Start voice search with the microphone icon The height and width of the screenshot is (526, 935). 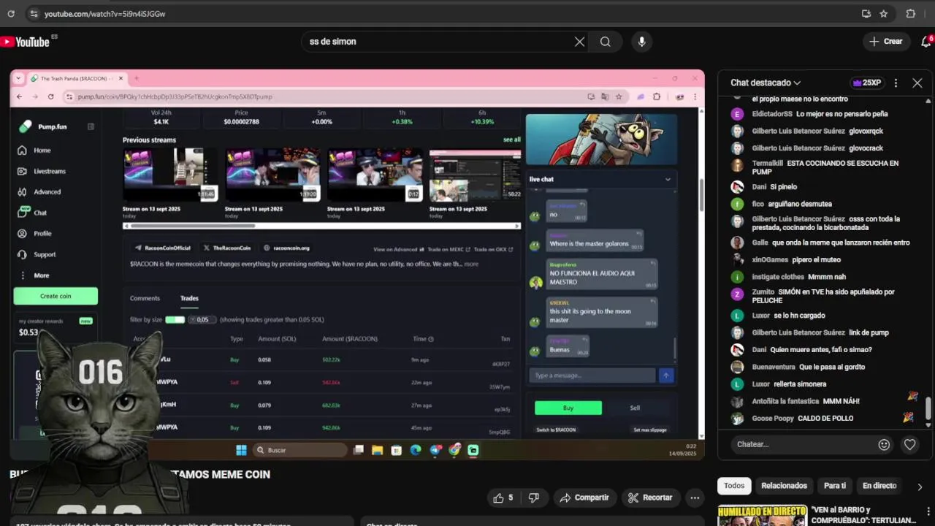click(641, 42)
